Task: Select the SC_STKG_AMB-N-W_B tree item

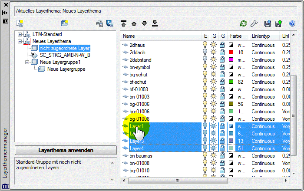Action: pos(65,55)
